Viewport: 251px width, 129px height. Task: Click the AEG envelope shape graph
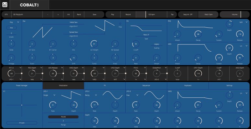click(194, 48)
